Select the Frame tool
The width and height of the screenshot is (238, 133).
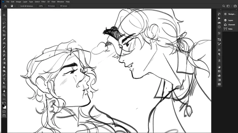(4, 35)
